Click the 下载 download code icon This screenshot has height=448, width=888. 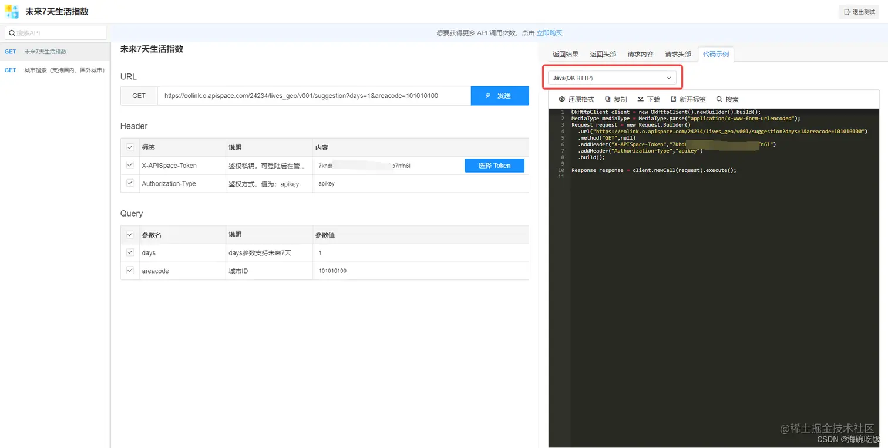pyautogui.click(x=640, y=99)
